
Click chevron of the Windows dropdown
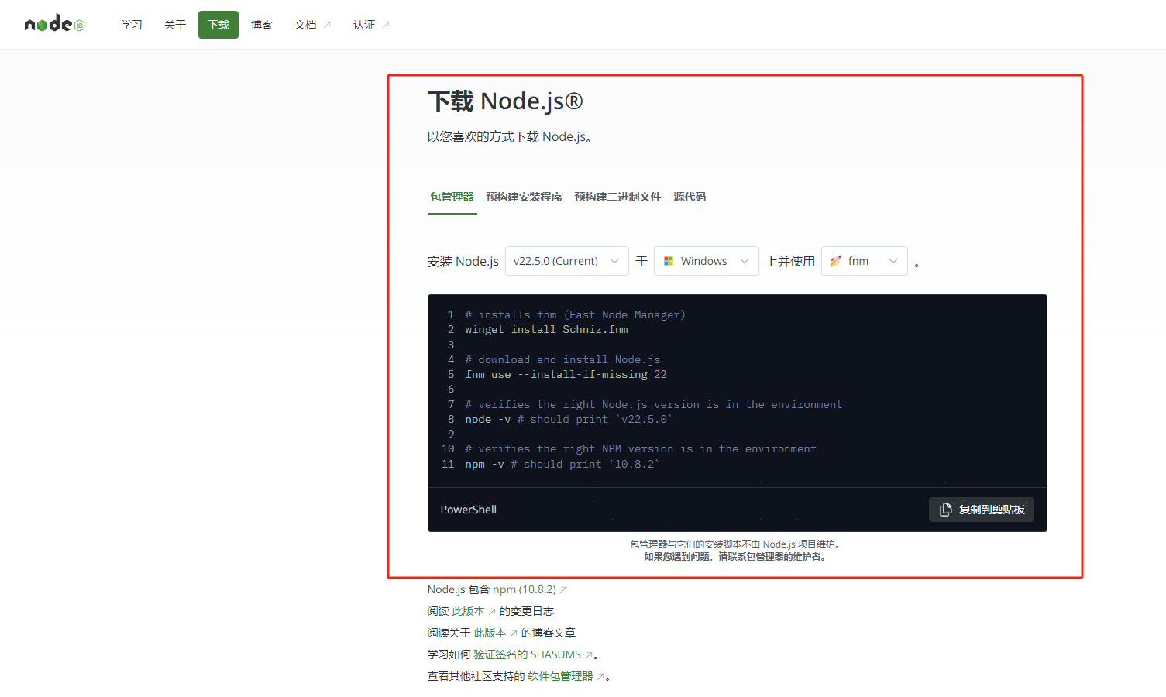[x=745, y=261]
